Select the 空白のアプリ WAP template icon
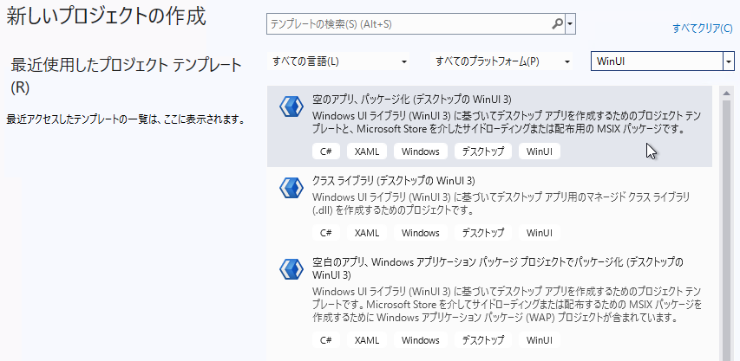This screenshot has width=740, height=361. click(291, 269)
